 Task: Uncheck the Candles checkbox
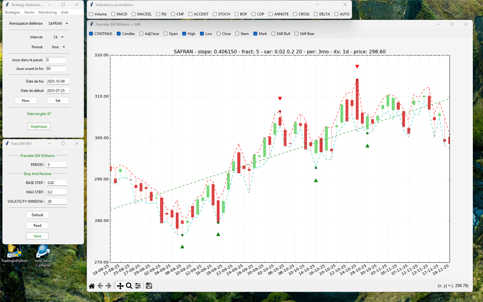pyautogui.click(x=119, y=34)
